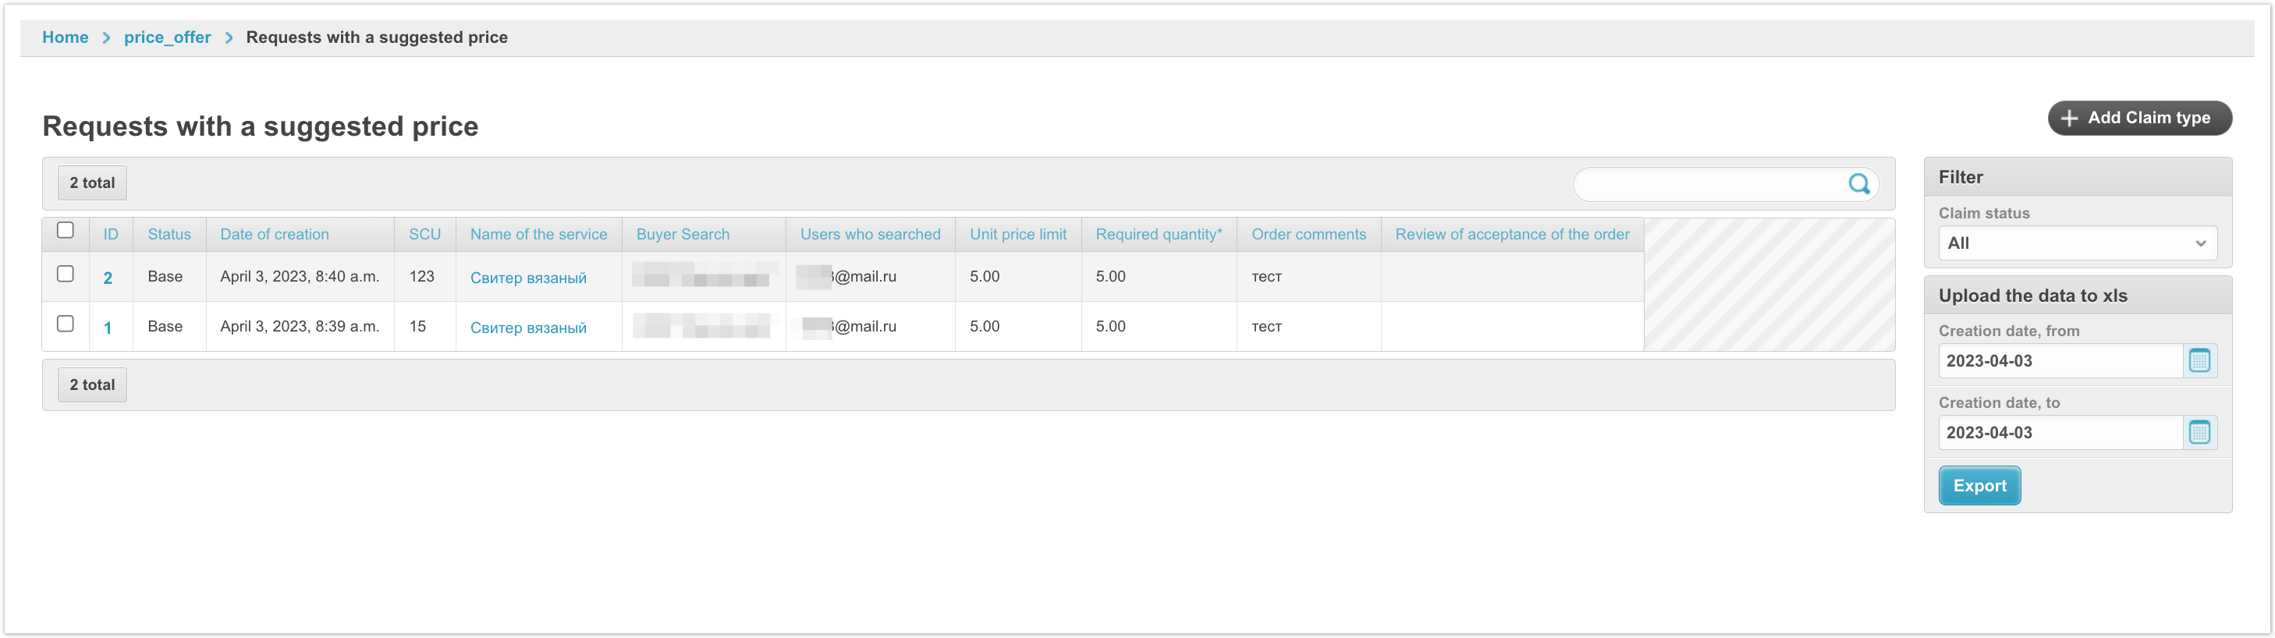Image resolution: width=2275 pixels, height=638 pixels.
Task: Go to Home in the breadcrumb
Action: point(66,37)
